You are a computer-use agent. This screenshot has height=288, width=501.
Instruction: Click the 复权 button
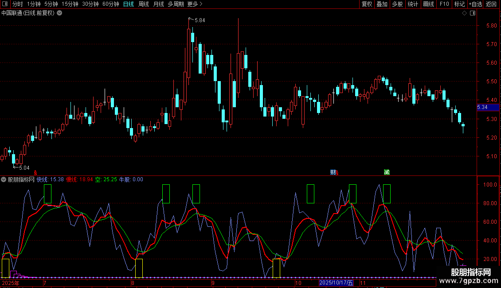[x=367, y=4]
